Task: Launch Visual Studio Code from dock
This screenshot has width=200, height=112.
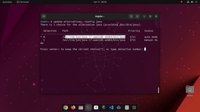Action: point(111,108)
